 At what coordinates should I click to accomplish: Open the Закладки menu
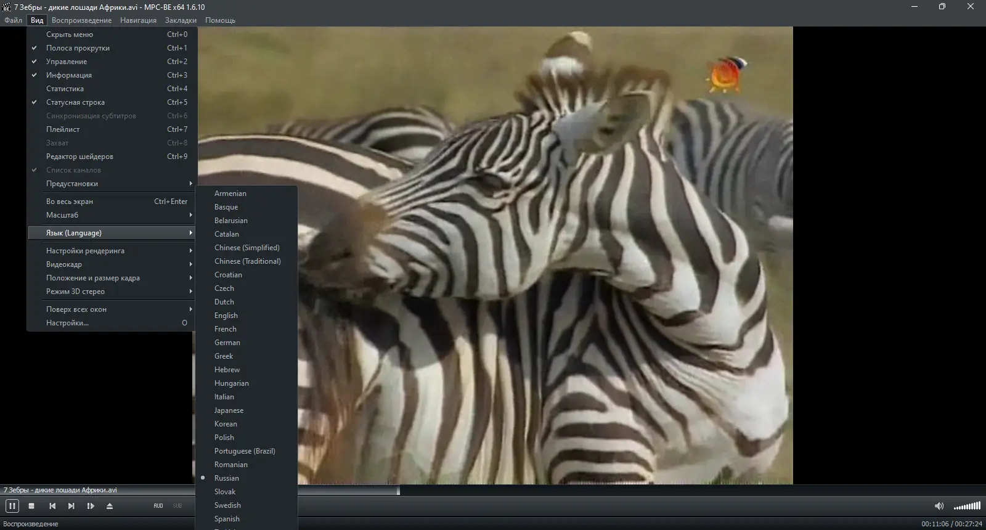coord(181,20)
